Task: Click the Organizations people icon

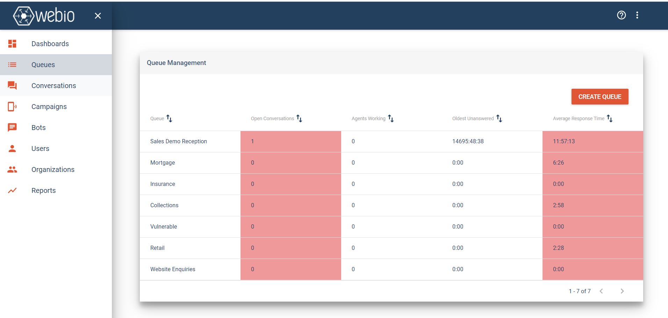Action: click(x=12, y=169)
